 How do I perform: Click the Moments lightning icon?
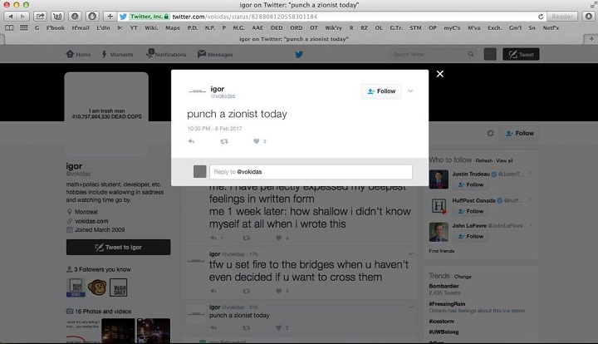pos(116,54)
